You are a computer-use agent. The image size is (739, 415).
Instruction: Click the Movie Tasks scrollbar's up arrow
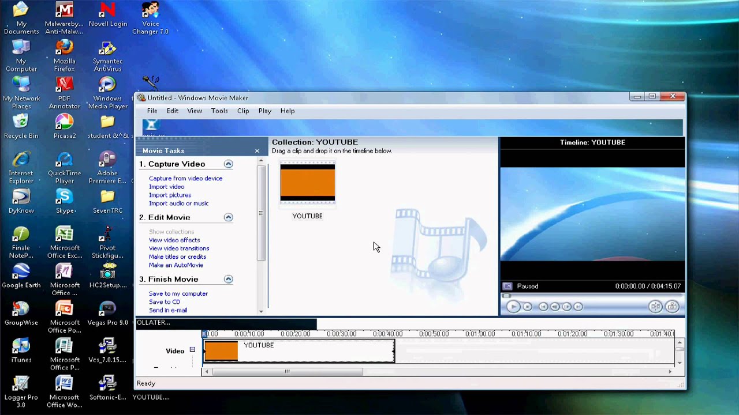click(261, 161)
